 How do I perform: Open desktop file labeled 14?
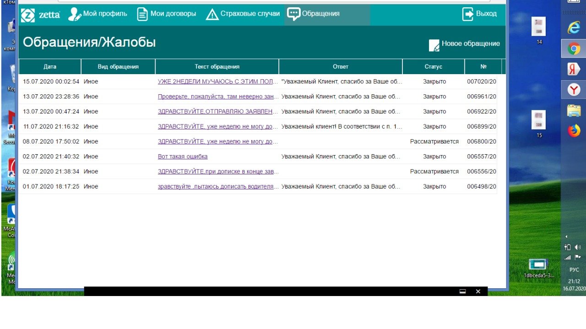(539, 30)
